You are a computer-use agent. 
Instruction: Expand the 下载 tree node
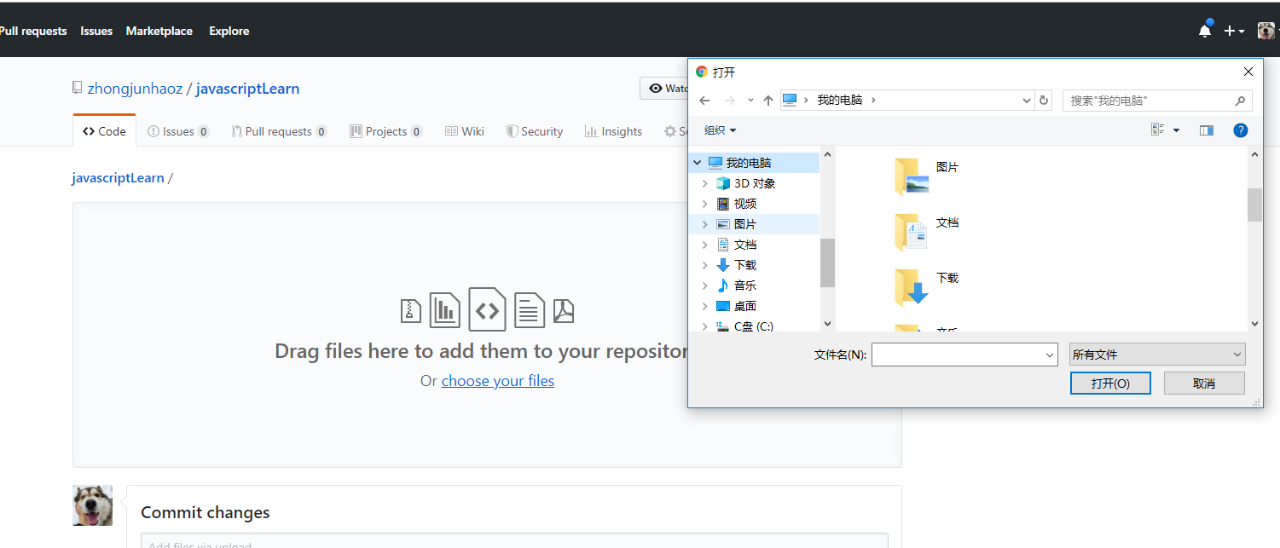tap(704, 265)
